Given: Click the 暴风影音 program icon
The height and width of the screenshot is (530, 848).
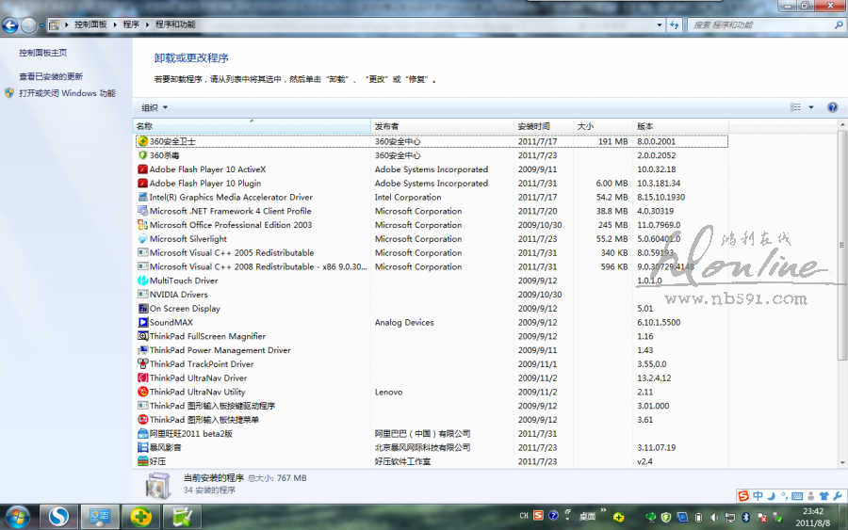Looking at the screenshot, I should tap(142, 448).
